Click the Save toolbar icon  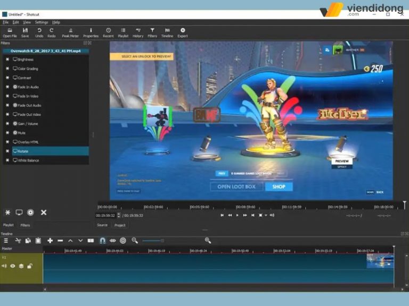click(25, 33)
